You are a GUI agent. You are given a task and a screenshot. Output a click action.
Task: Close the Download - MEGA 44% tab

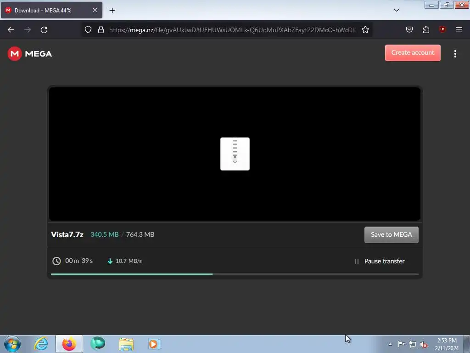[95, 10]
